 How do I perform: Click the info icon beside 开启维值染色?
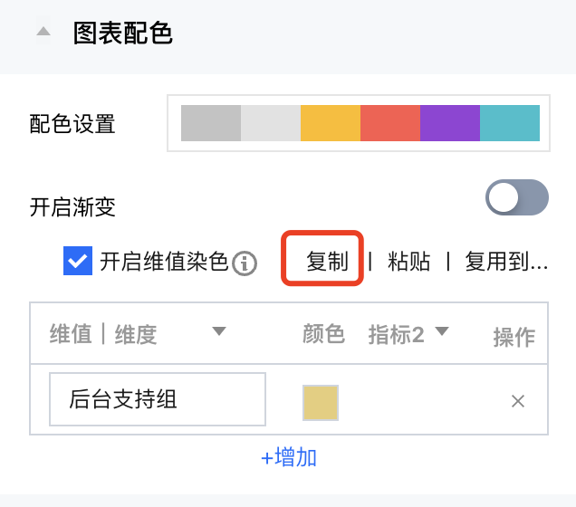click(245, 263)
